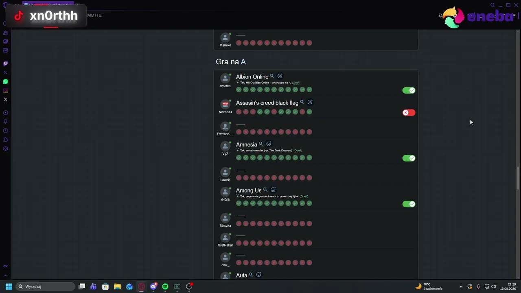Click the Assasin's creed black flag answer

[267, 103]
